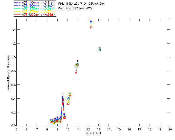Click y-axis label 0.6
This screenshot has height=140, width=175.
(13, 85)
